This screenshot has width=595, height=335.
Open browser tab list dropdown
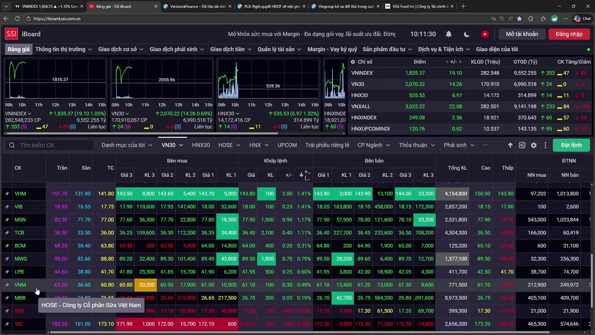pyautogui.click(x=6, y=6)
